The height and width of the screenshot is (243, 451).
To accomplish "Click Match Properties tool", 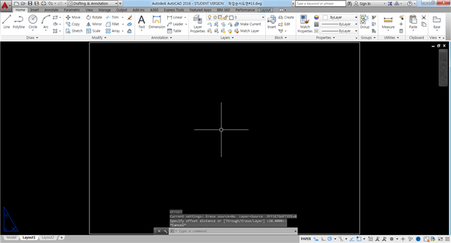I will pos(305,24).
